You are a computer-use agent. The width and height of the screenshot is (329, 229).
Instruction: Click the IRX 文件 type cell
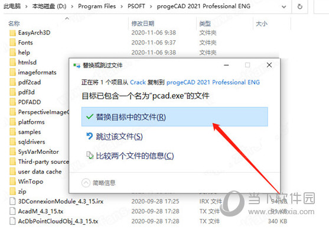(x=210, y=201)
